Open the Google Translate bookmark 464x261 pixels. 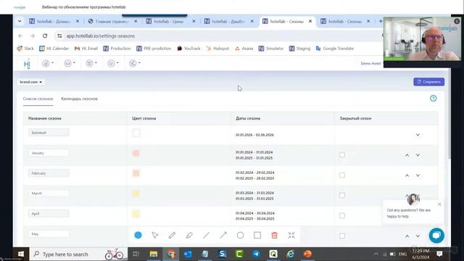(x=335, y=49)
